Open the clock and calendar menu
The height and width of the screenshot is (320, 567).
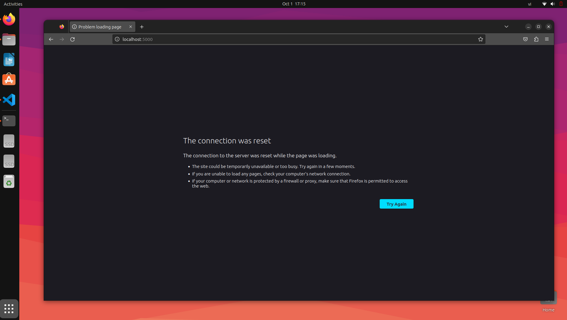[x=294, y=4]
